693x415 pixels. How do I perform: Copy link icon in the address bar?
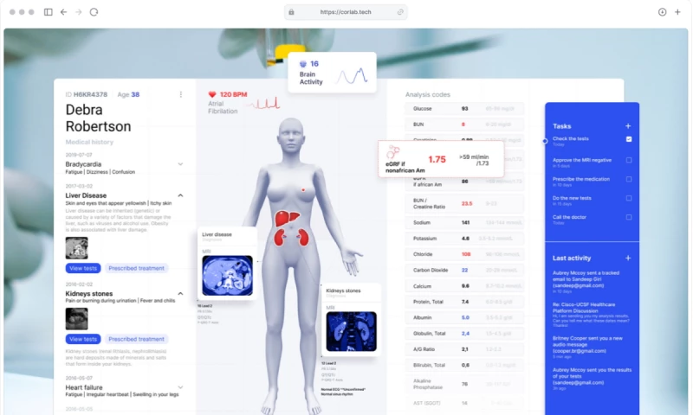pyautogui.click(x=400, y=12)
